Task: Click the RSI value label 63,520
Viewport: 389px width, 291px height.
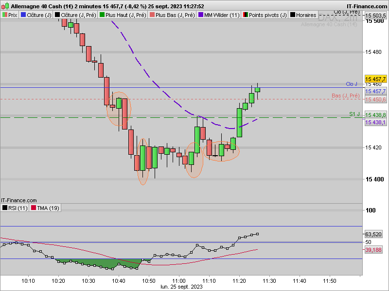Action: pos(373,234)
